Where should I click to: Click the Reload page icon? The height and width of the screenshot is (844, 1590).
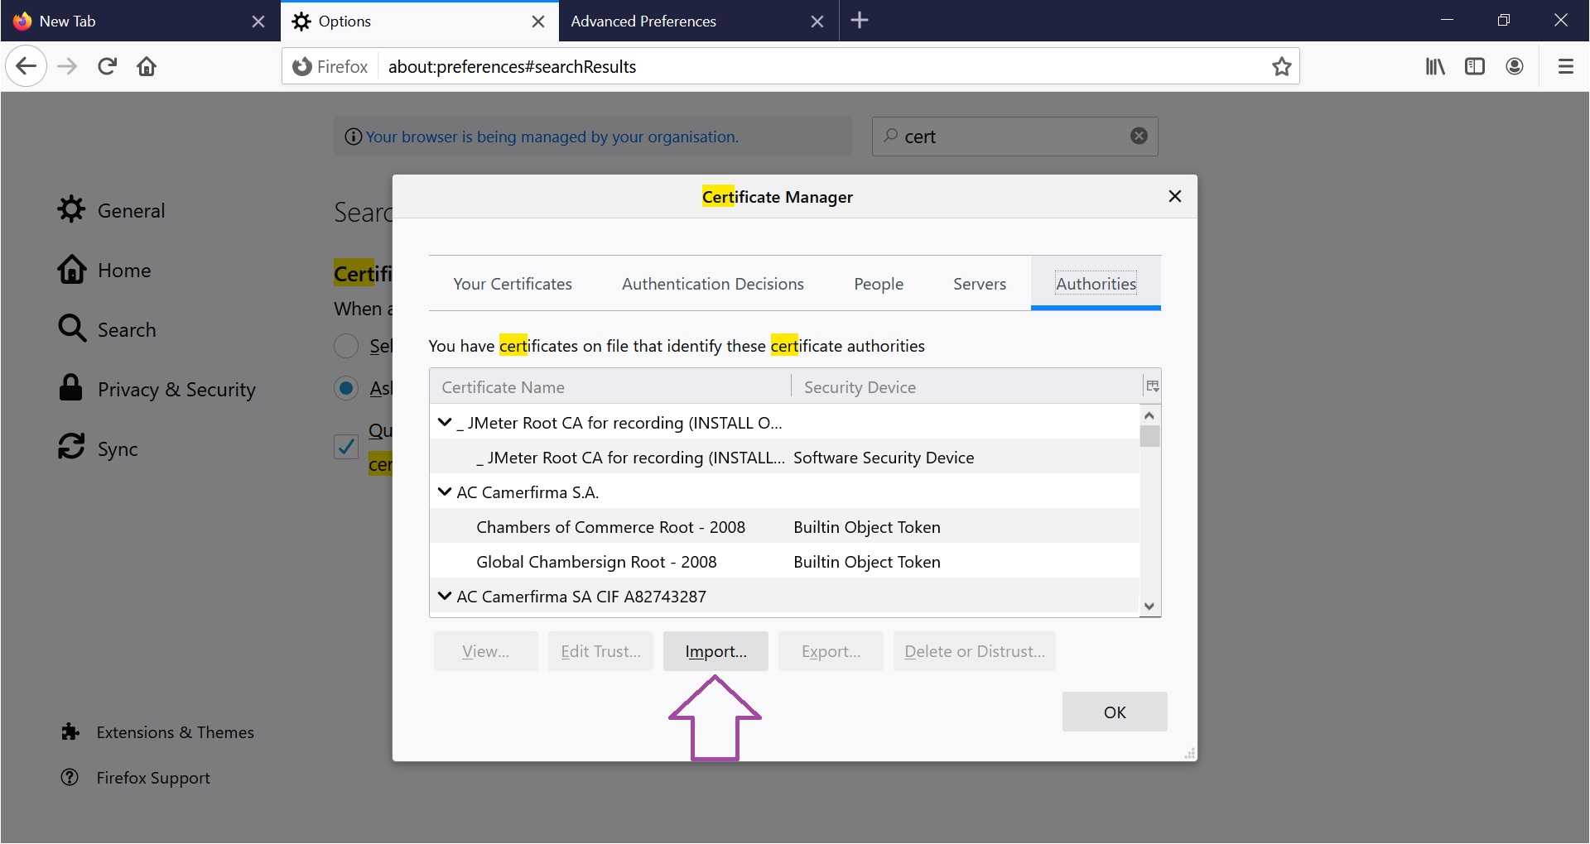[x=107, y=66]
